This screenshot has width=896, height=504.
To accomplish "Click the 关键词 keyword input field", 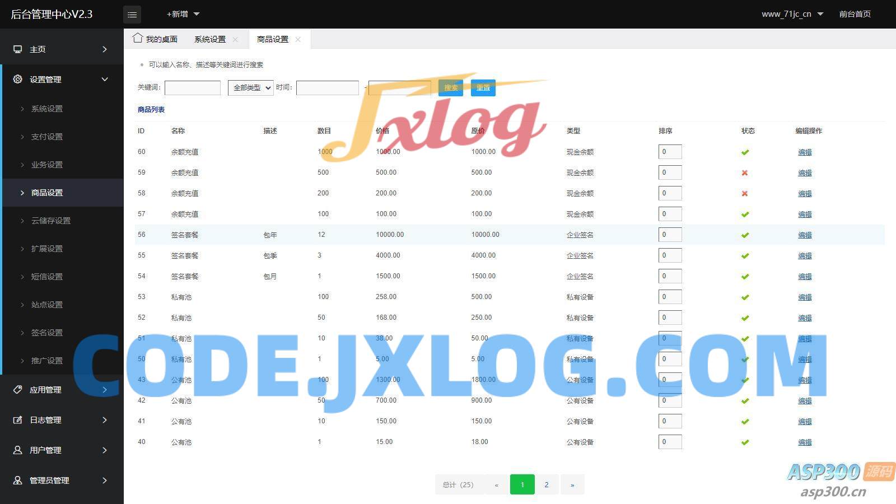I will point(193,88).
